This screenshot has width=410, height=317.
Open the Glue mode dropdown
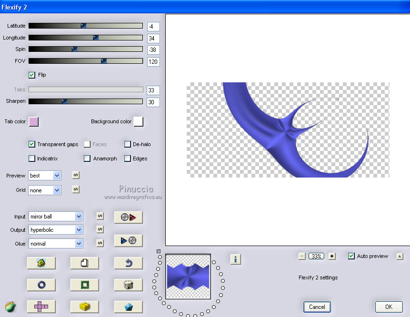tap(56, 244)
